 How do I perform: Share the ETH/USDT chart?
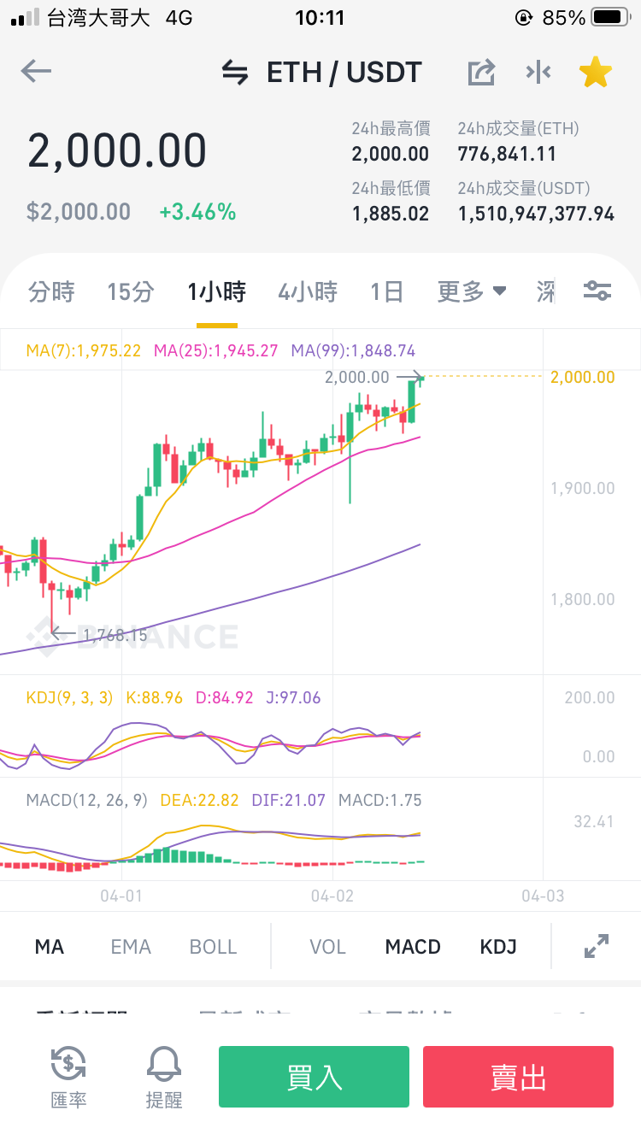click(482, 73)
